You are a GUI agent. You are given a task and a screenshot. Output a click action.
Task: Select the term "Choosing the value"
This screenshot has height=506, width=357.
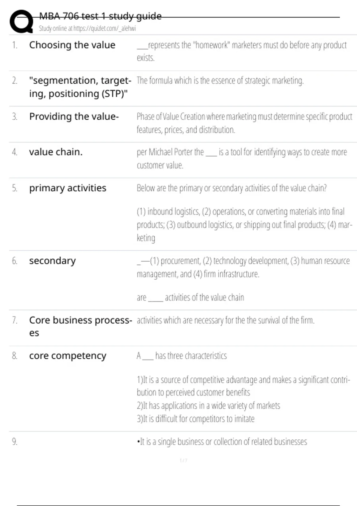coord(72,45)
